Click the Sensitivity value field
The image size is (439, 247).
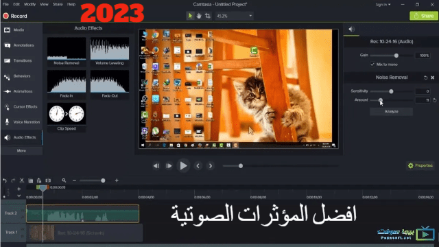423,91
